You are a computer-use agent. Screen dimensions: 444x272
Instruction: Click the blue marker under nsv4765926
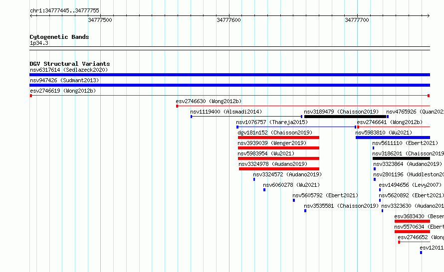(388, 117)
